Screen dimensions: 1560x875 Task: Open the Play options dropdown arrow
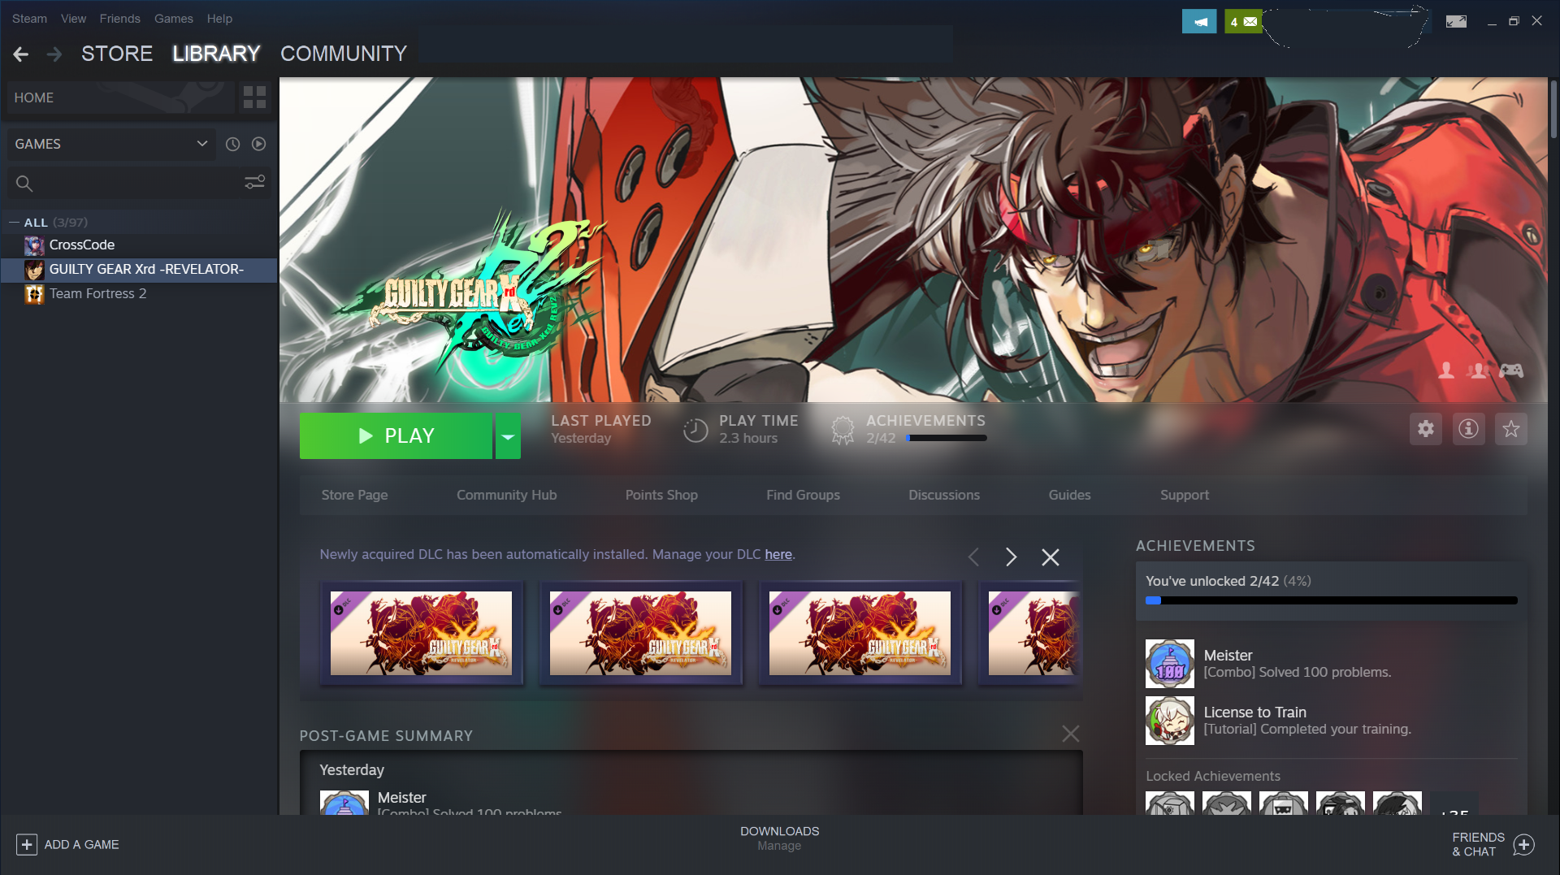[508, 436]
